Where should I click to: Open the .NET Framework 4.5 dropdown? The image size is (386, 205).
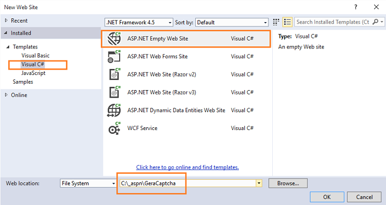click(x=139, y=23)
